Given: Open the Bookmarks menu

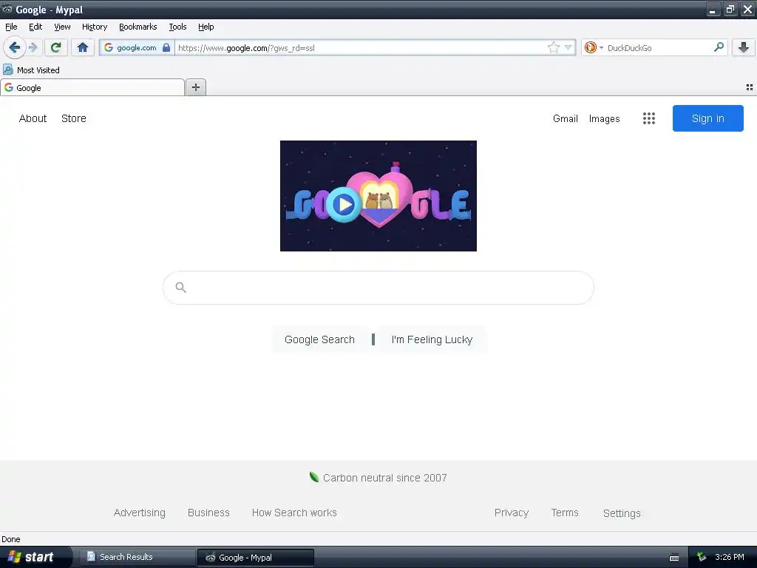Looking at the screenshot, I should (138, 27).
